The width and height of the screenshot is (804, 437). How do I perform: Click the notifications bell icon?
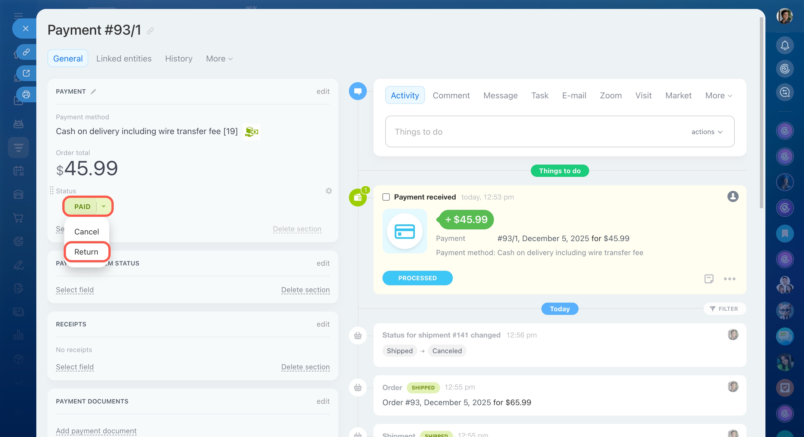pos(784,46)
